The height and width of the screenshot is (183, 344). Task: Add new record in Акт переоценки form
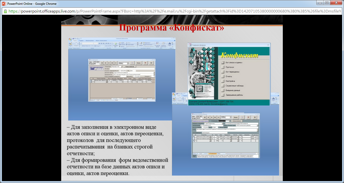[x=116, y=63]
